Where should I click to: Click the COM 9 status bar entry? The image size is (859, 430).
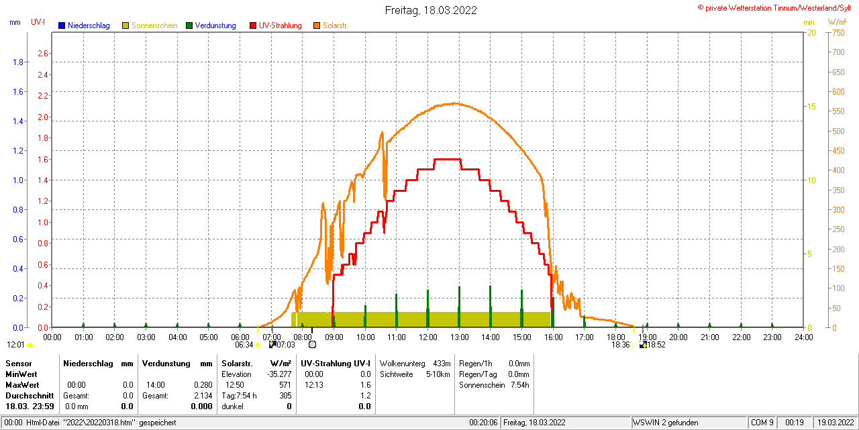(762, 423)
